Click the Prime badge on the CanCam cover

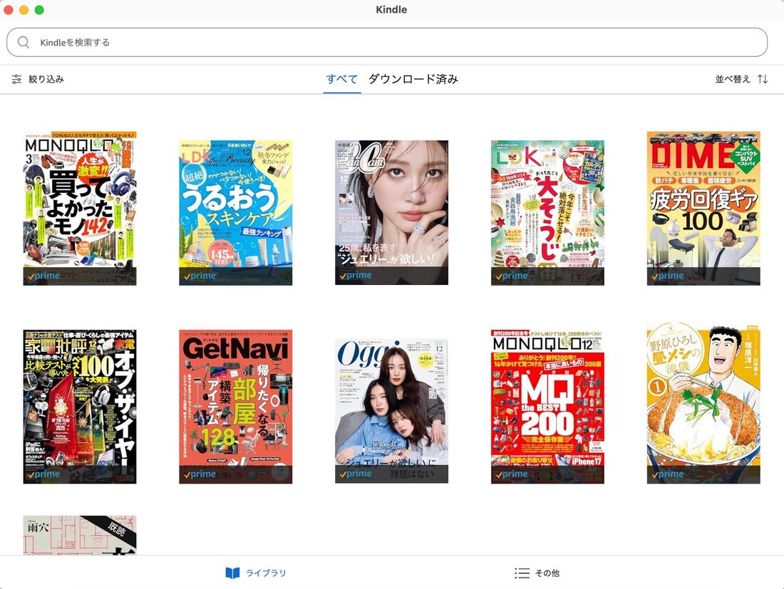tap(354, 274)
